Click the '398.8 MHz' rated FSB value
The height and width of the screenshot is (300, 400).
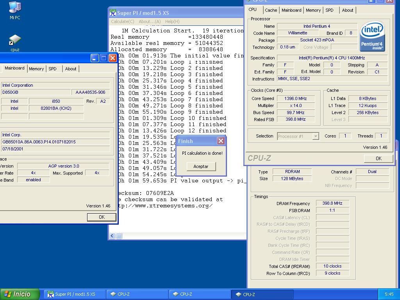coord(296,119)
